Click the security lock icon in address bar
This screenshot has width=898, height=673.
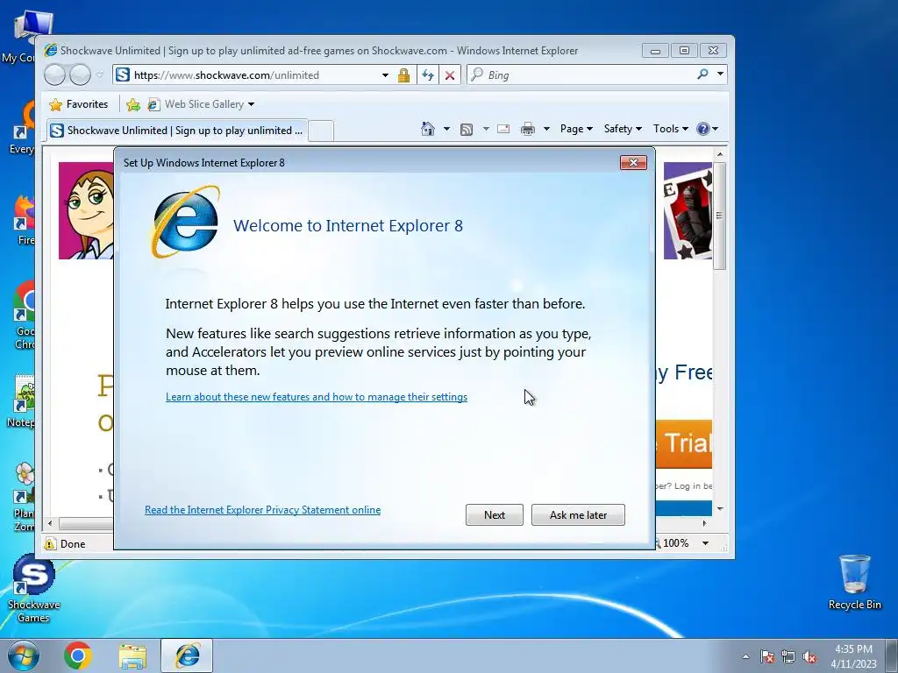pos(403,75)
